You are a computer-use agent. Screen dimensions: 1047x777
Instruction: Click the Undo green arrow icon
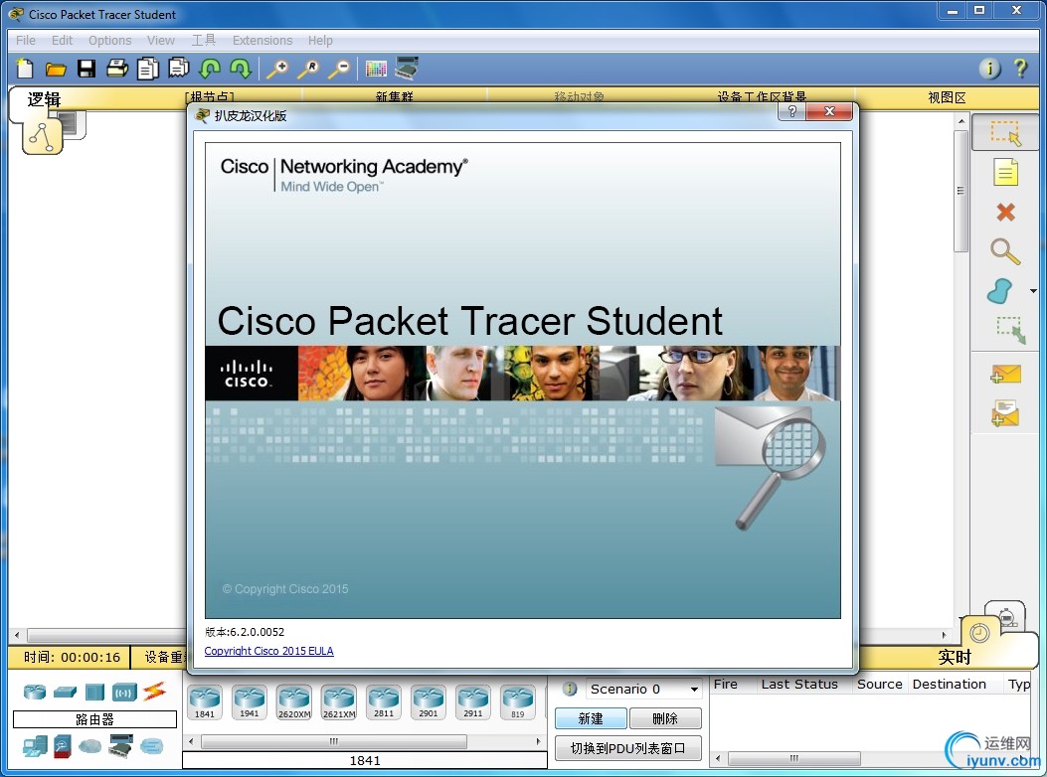[211, 69]
